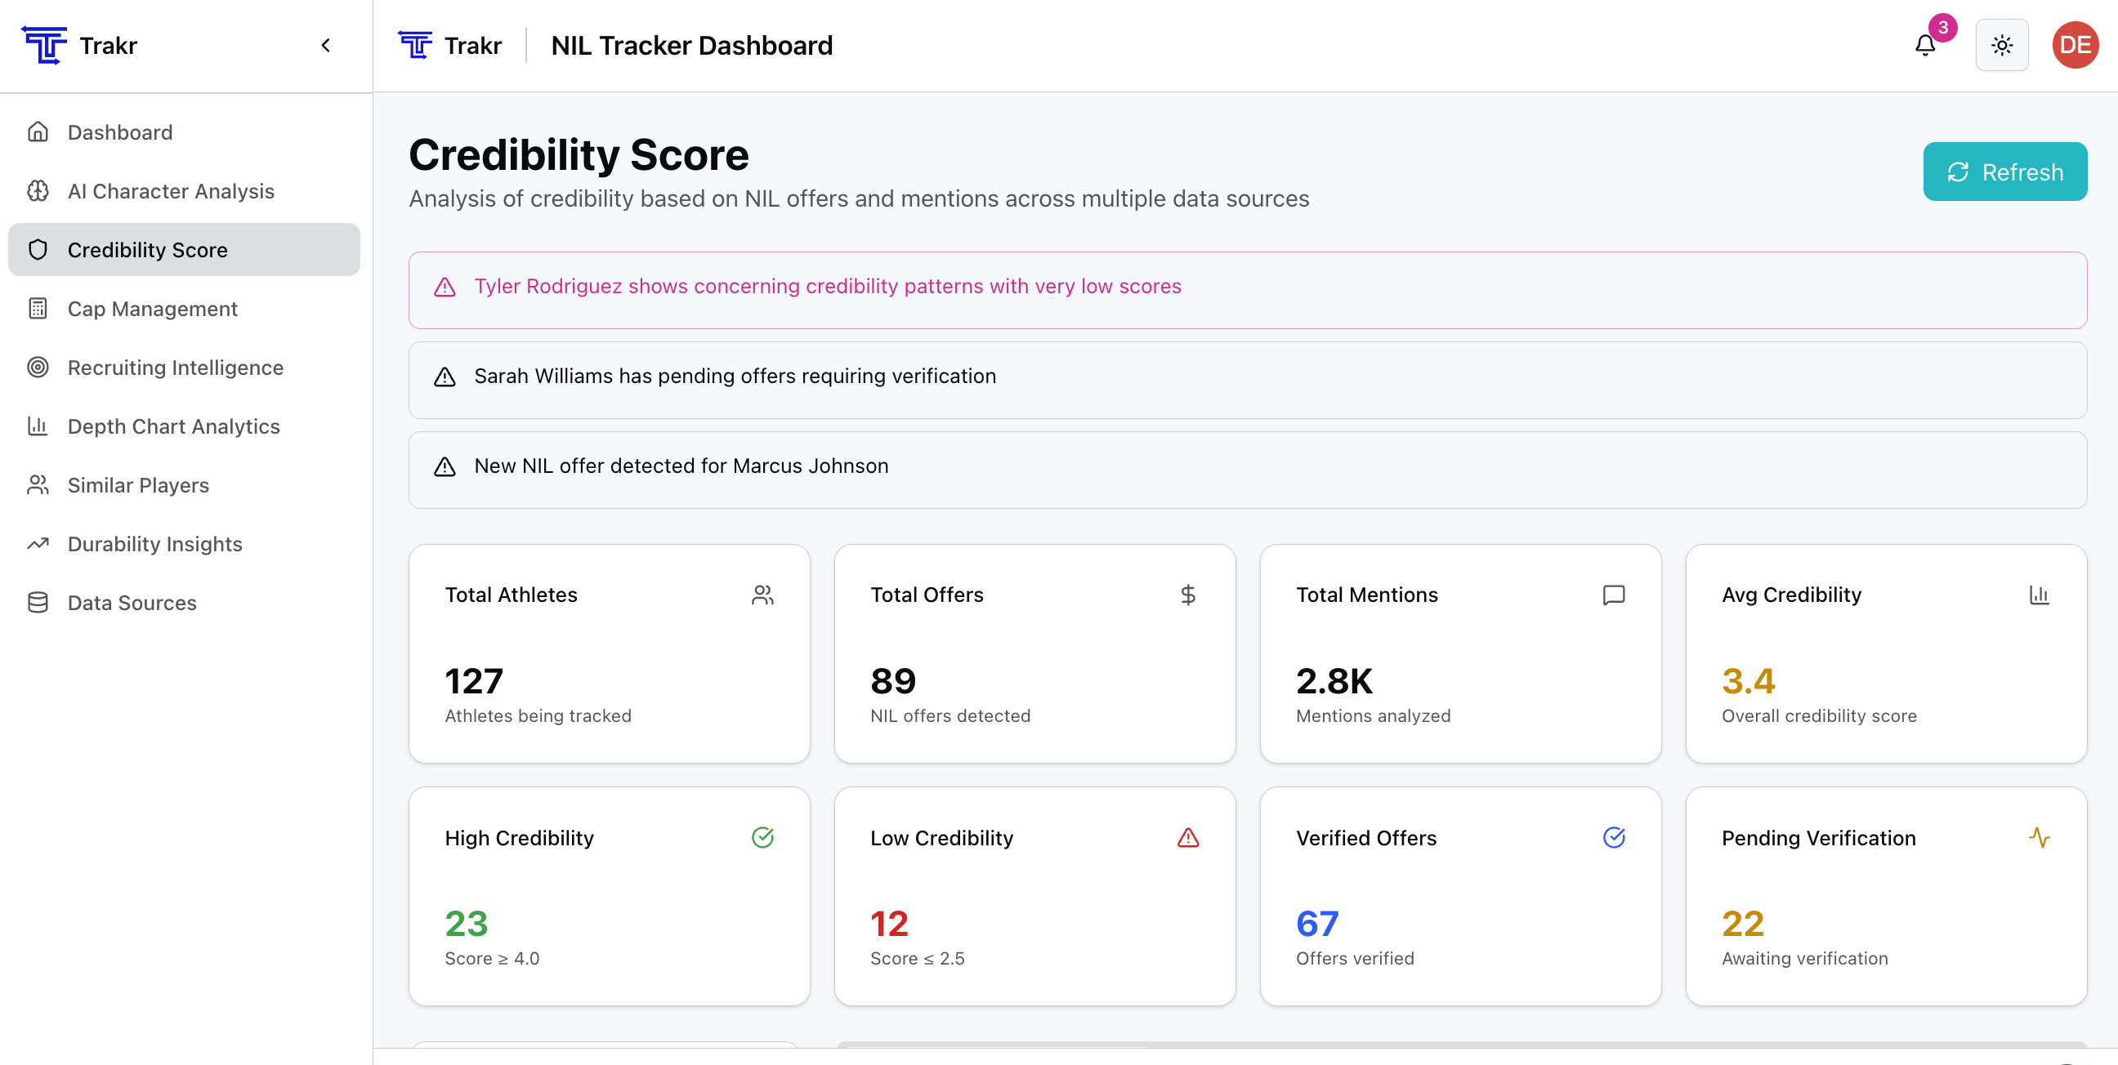2118x1065 pixels.
Task: Click the Low Credibility warning triangle icon
Action: (1187, 838)
